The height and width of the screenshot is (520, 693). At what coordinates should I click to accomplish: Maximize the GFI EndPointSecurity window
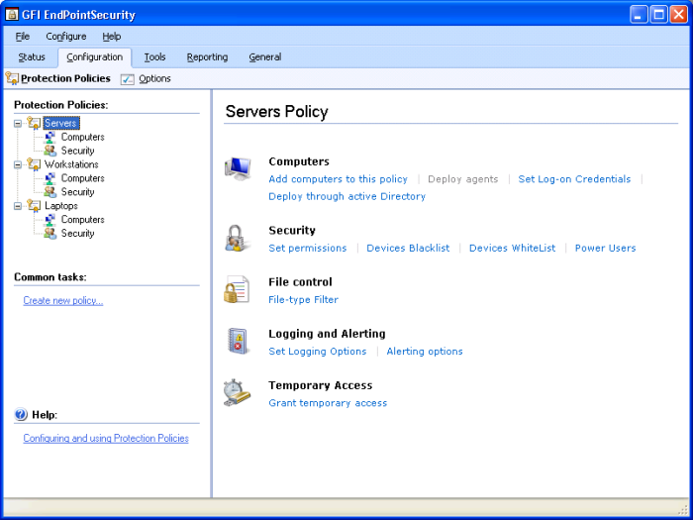point(658,15)
